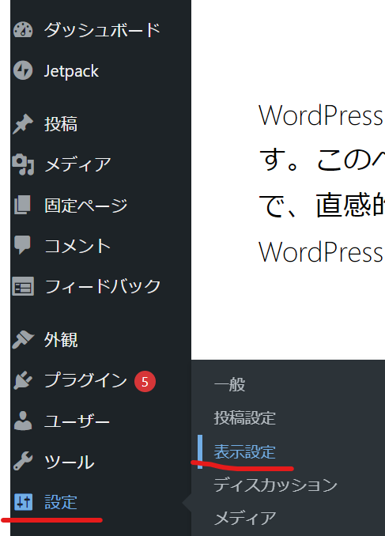This screenshot has width=385, height=536.
Task: Select 表示設定 in the submenu
Action: pos(245,451)
